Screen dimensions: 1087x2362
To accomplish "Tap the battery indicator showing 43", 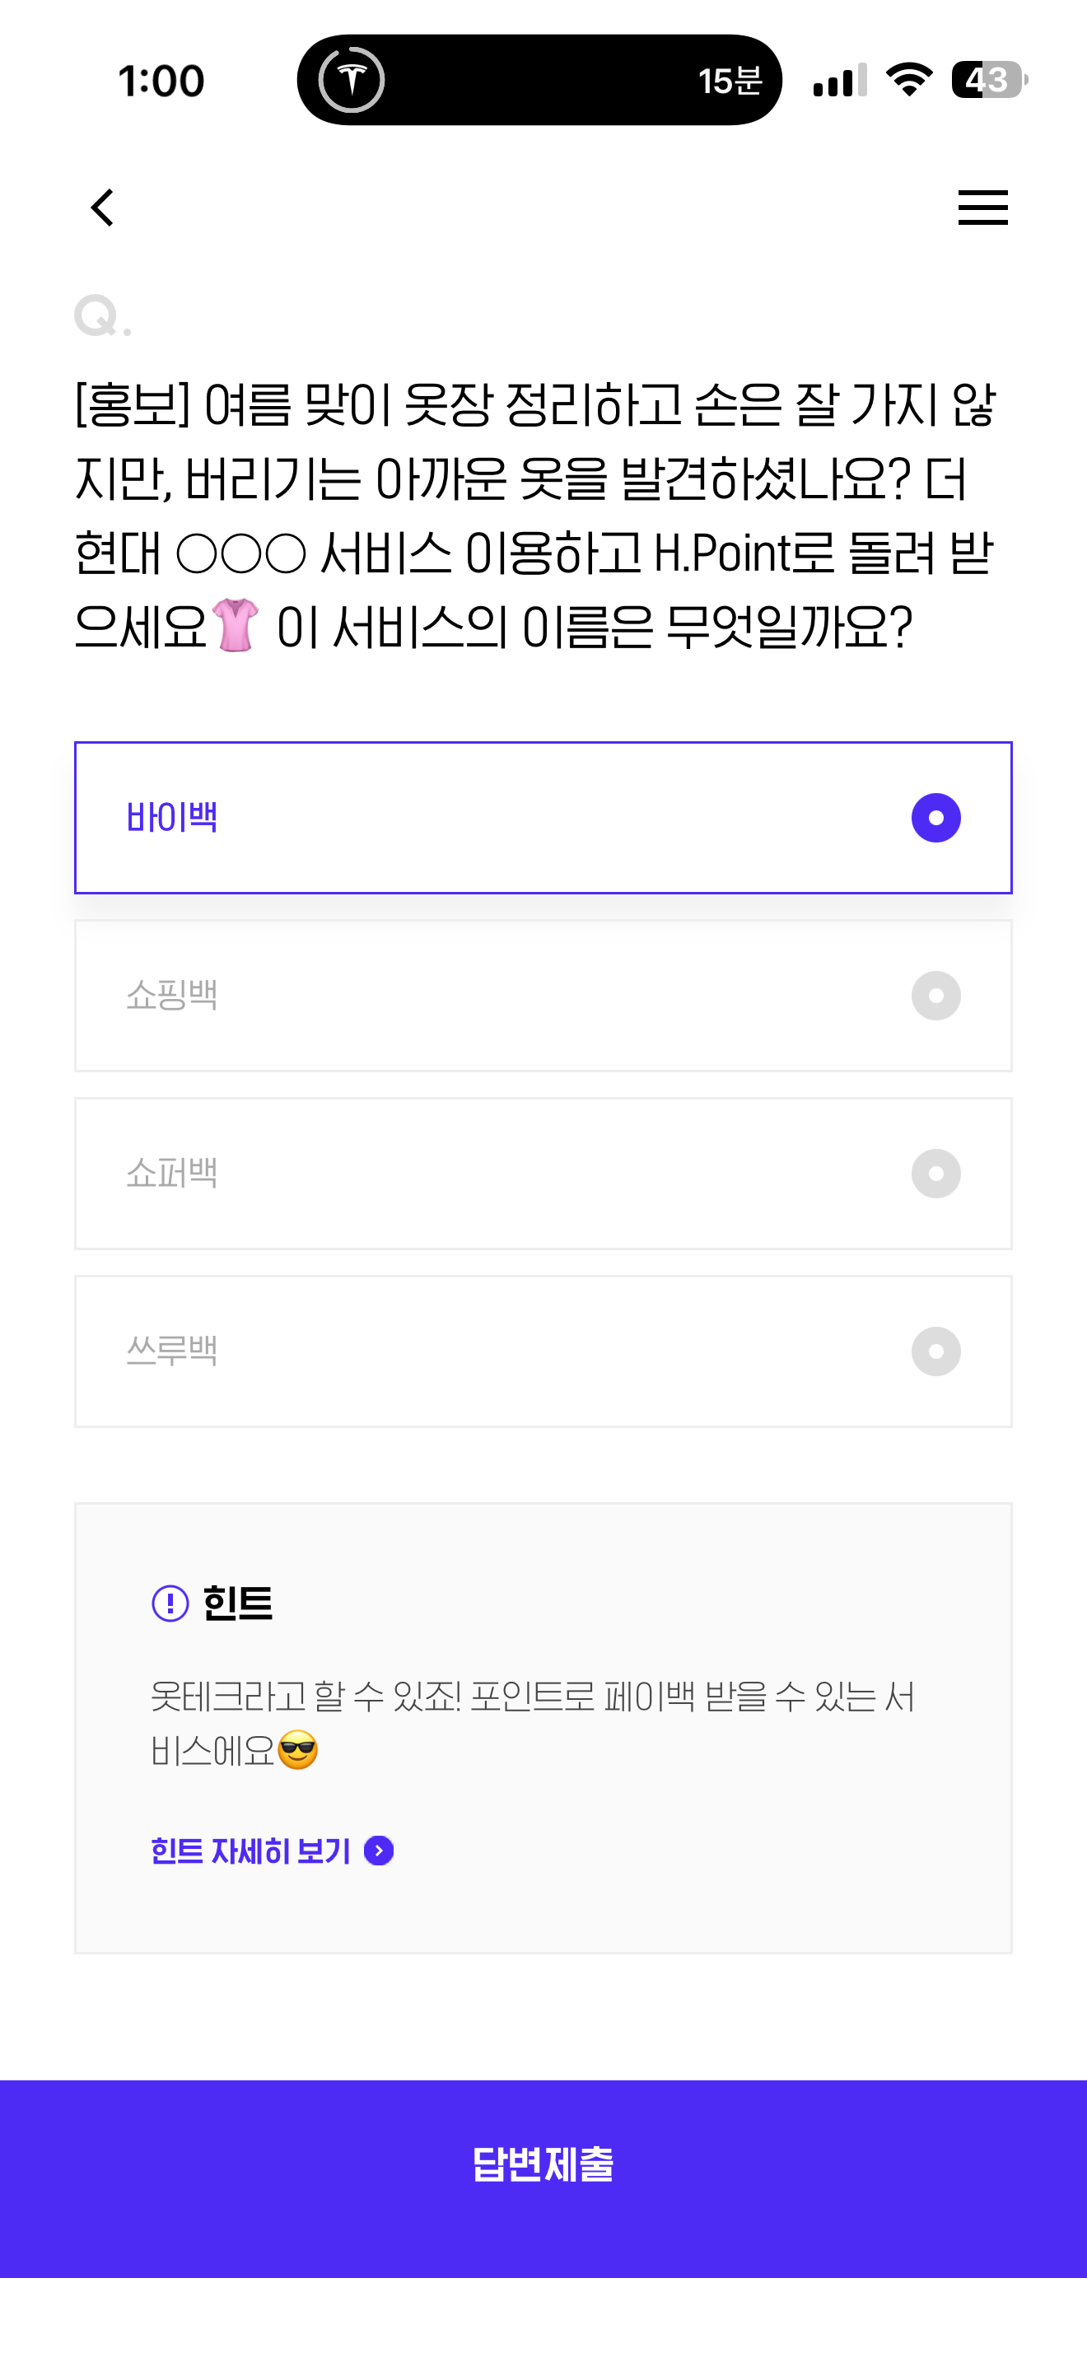I will coord(989,80).
